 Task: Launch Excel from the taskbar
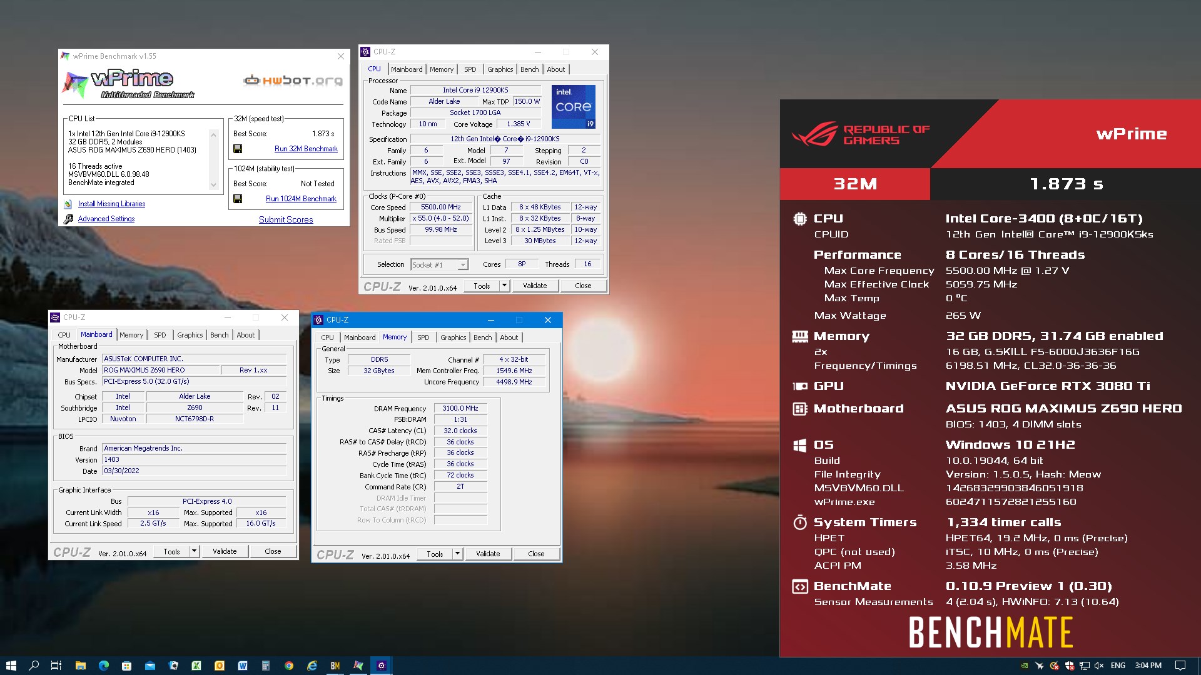(x=196, y=666)
